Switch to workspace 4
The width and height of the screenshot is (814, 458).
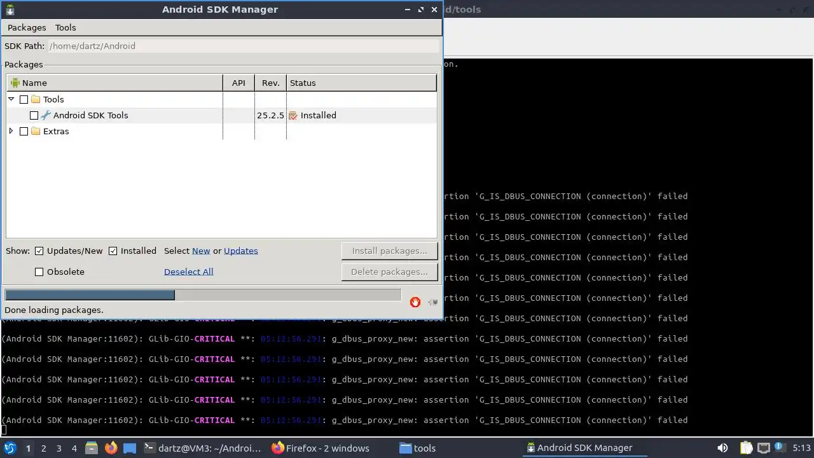74,448
